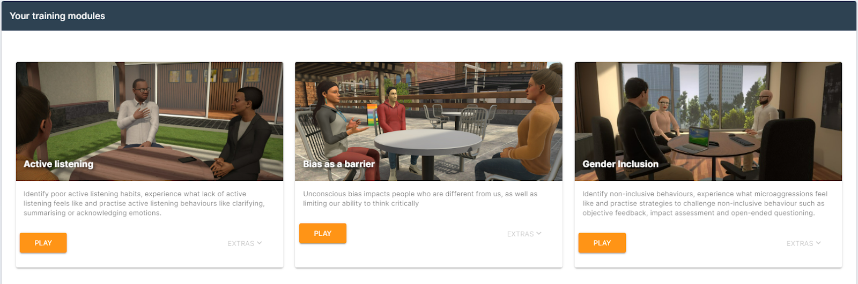Open the Active listening thumbnail image
This screenshot has height=284, width=858.
click(x=150, y=121)
